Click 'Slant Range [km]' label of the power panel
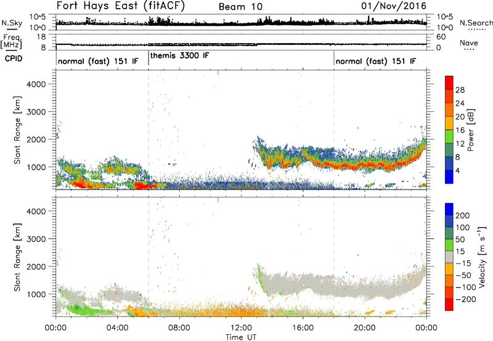The width and height of the screenshot is (493, 341). coord(17,130)
